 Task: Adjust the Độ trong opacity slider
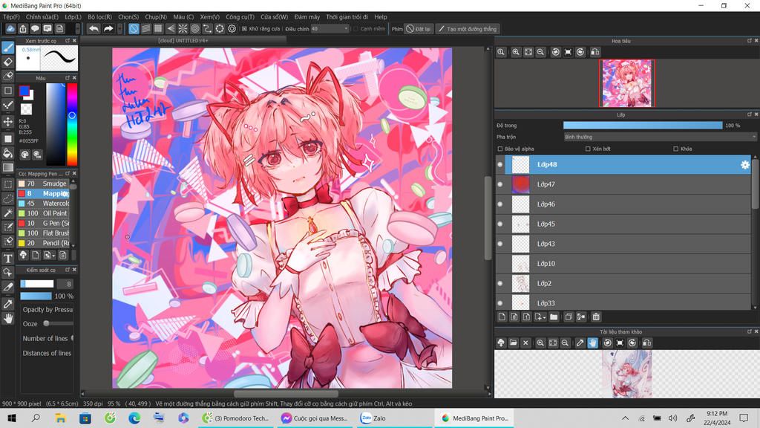[643, 125]
